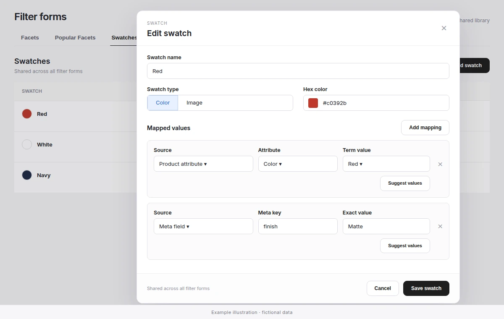Open the Red term value dropdown
The width and height of the screenshot is (504, 319).
click(x=386, y=164)
